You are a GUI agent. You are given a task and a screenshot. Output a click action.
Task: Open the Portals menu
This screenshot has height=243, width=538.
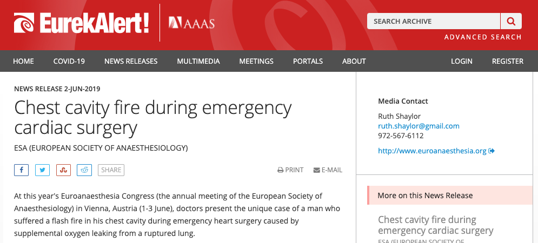point(308,61)
